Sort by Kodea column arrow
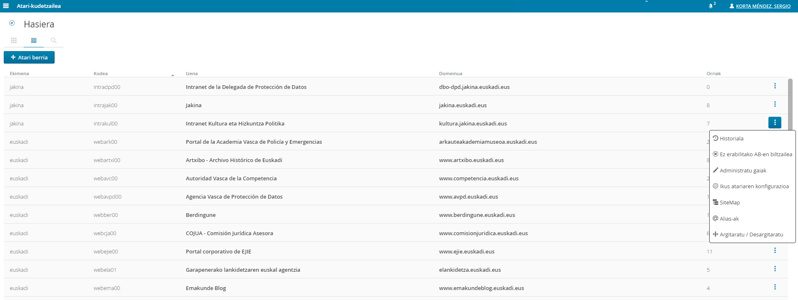Screen dimensions: 798x300 [x=173, y=75]
